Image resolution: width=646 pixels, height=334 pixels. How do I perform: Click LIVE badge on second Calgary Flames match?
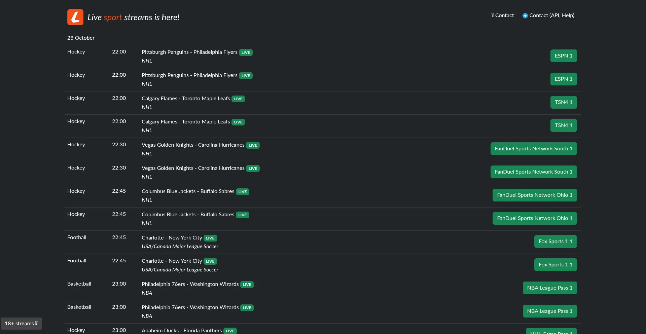click(238, 122)
